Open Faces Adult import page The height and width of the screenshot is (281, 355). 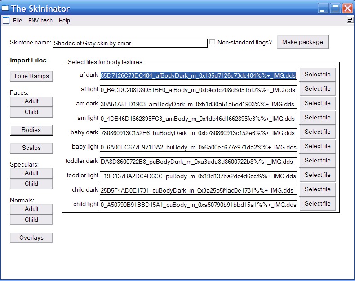point(31,101)
